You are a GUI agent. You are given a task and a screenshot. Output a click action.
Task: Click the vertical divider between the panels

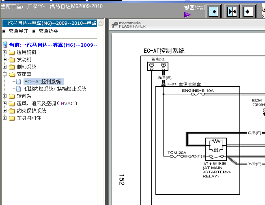pyautogui.click(x=106, y=112)
